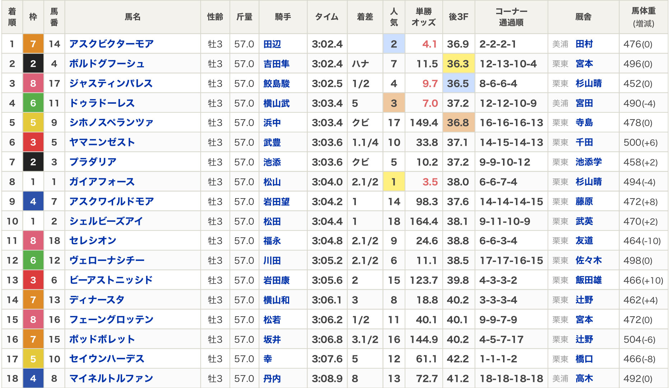Viewport: 670px width, 388px height.
Task: Select horse link ガイアフォース
Action: tap(102, 182)
